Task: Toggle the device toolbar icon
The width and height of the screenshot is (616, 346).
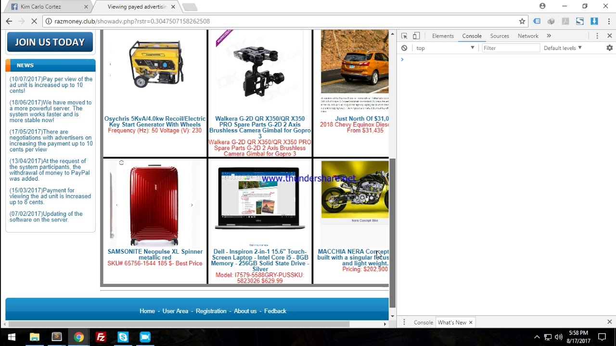Action: [x=416, y=36]
